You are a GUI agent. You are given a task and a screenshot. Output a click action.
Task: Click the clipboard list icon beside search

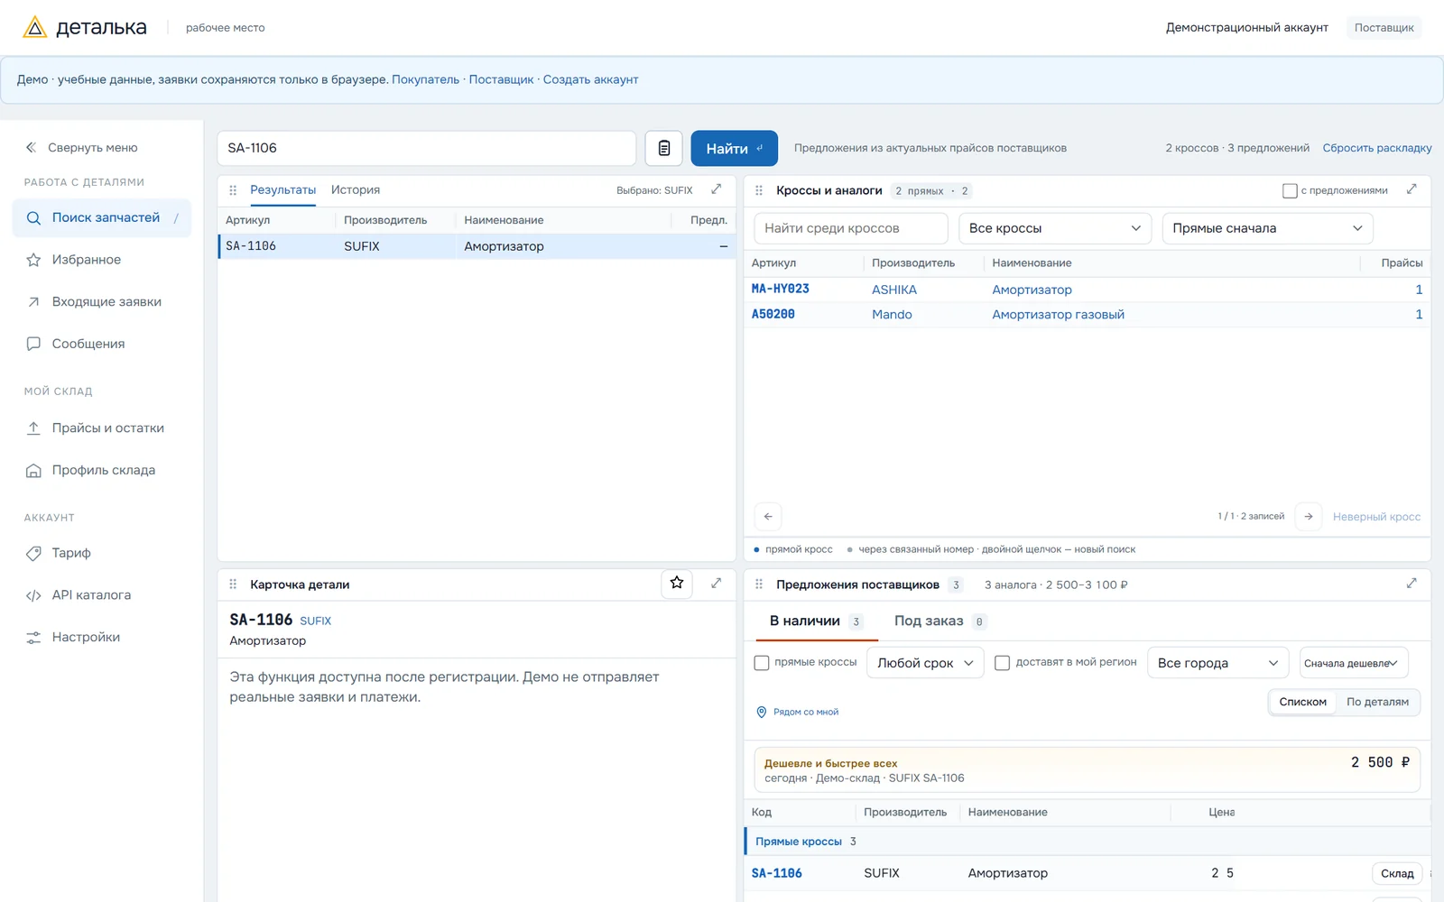pos(663,148)
